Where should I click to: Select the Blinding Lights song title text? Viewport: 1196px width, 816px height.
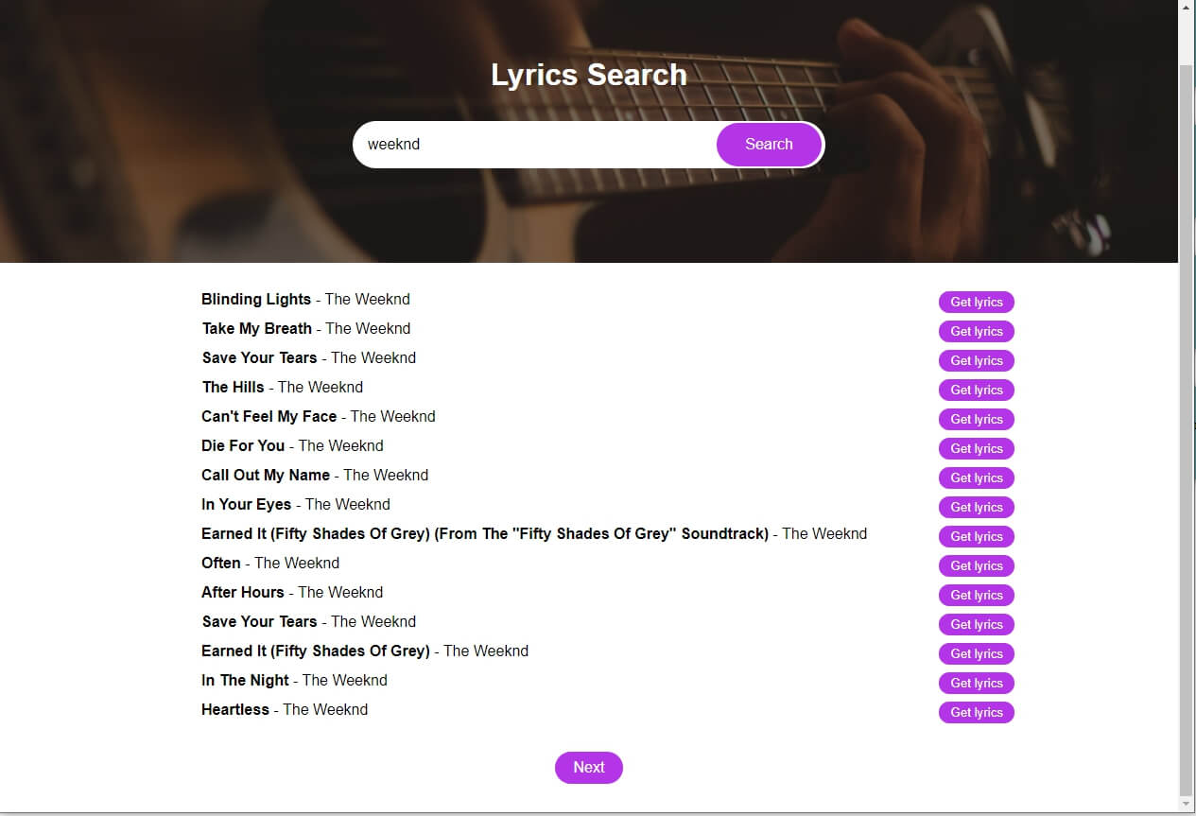(256, 299)
